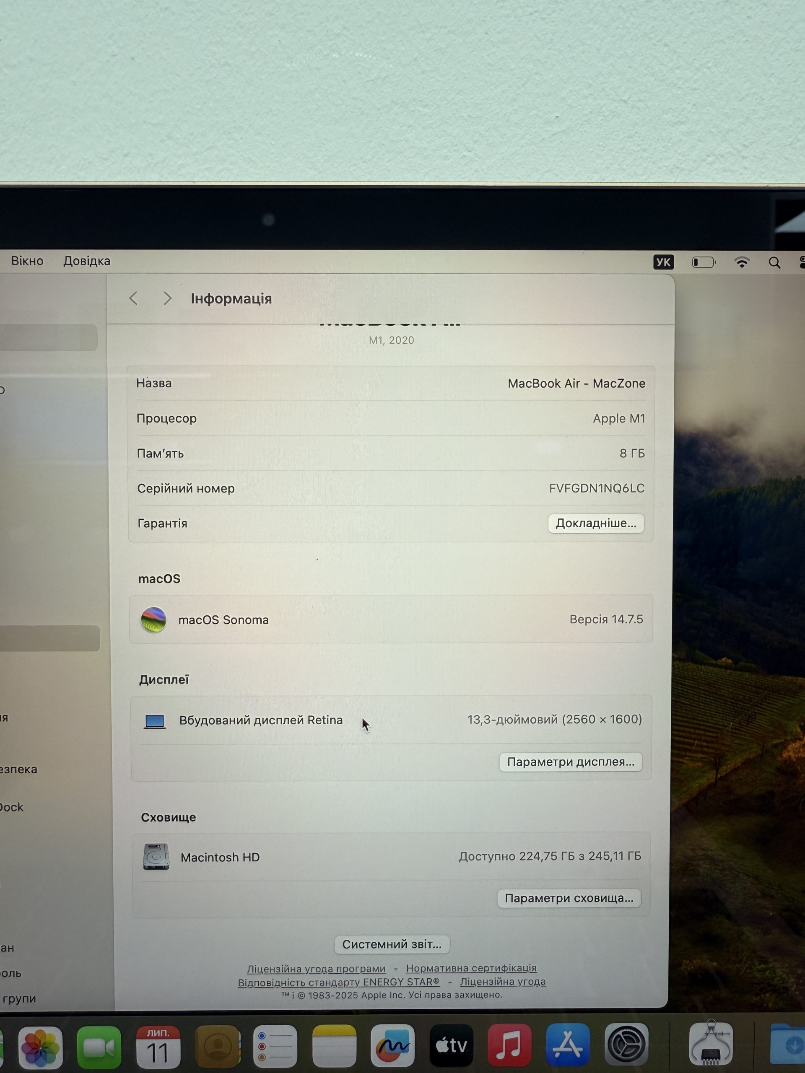Open the Freeform app in the Dock
Screen dimensions: 805x1073
(x=392, y=1045)
